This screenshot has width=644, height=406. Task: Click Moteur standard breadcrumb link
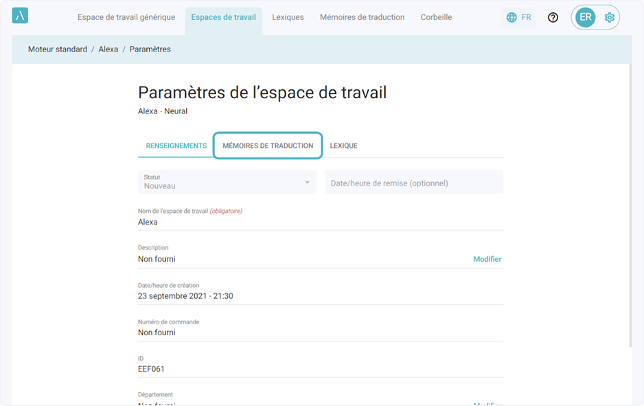[x=58, y=49]
